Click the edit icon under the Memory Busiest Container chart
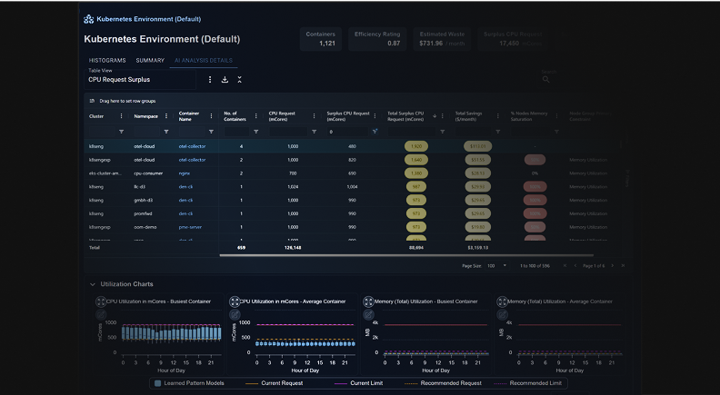This screenshot has width=720, height=395. coord(368,315)
